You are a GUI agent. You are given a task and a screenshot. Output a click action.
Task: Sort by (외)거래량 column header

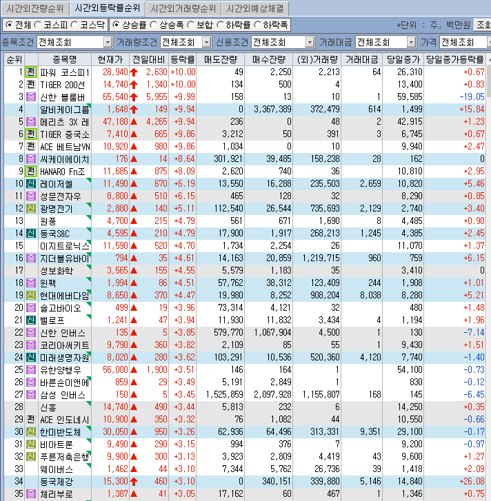click(317, 59)
